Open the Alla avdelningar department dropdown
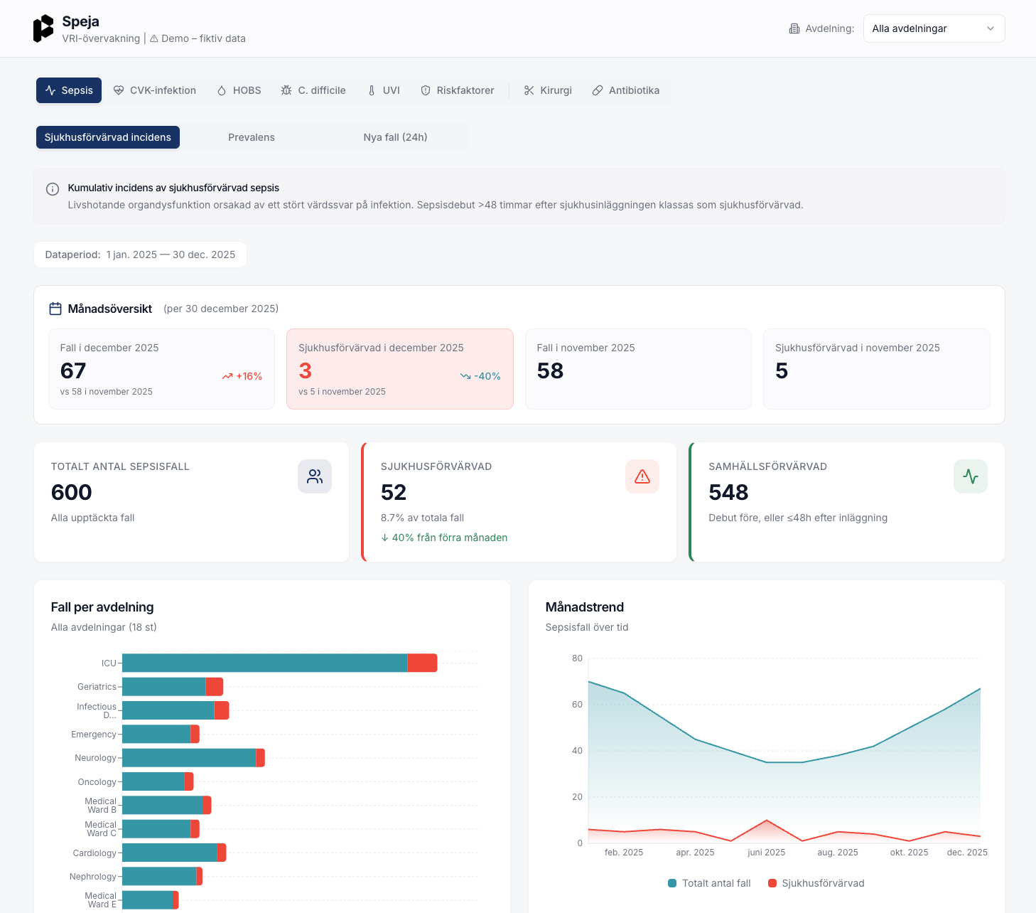Viewport: 1036px width, 913px height. point(934,28)
